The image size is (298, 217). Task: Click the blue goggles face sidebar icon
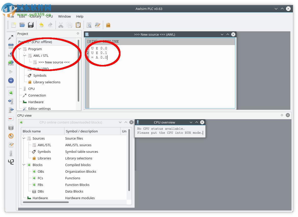11,80
